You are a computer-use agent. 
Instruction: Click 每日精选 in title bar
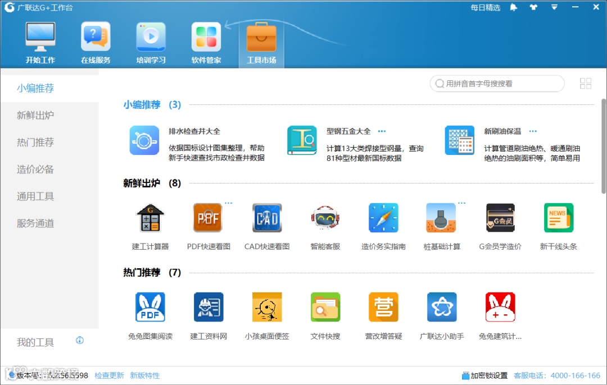pyautogui.click(x=486, y=7)
